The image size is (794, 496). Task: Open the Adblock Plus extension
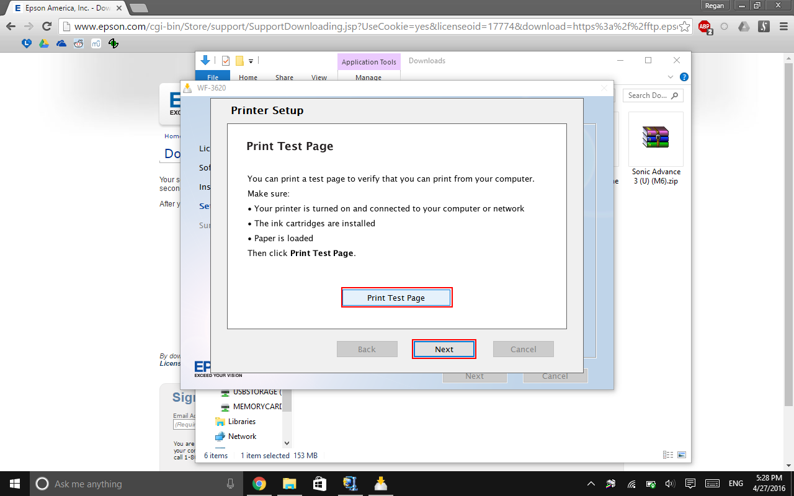[705, 27]
